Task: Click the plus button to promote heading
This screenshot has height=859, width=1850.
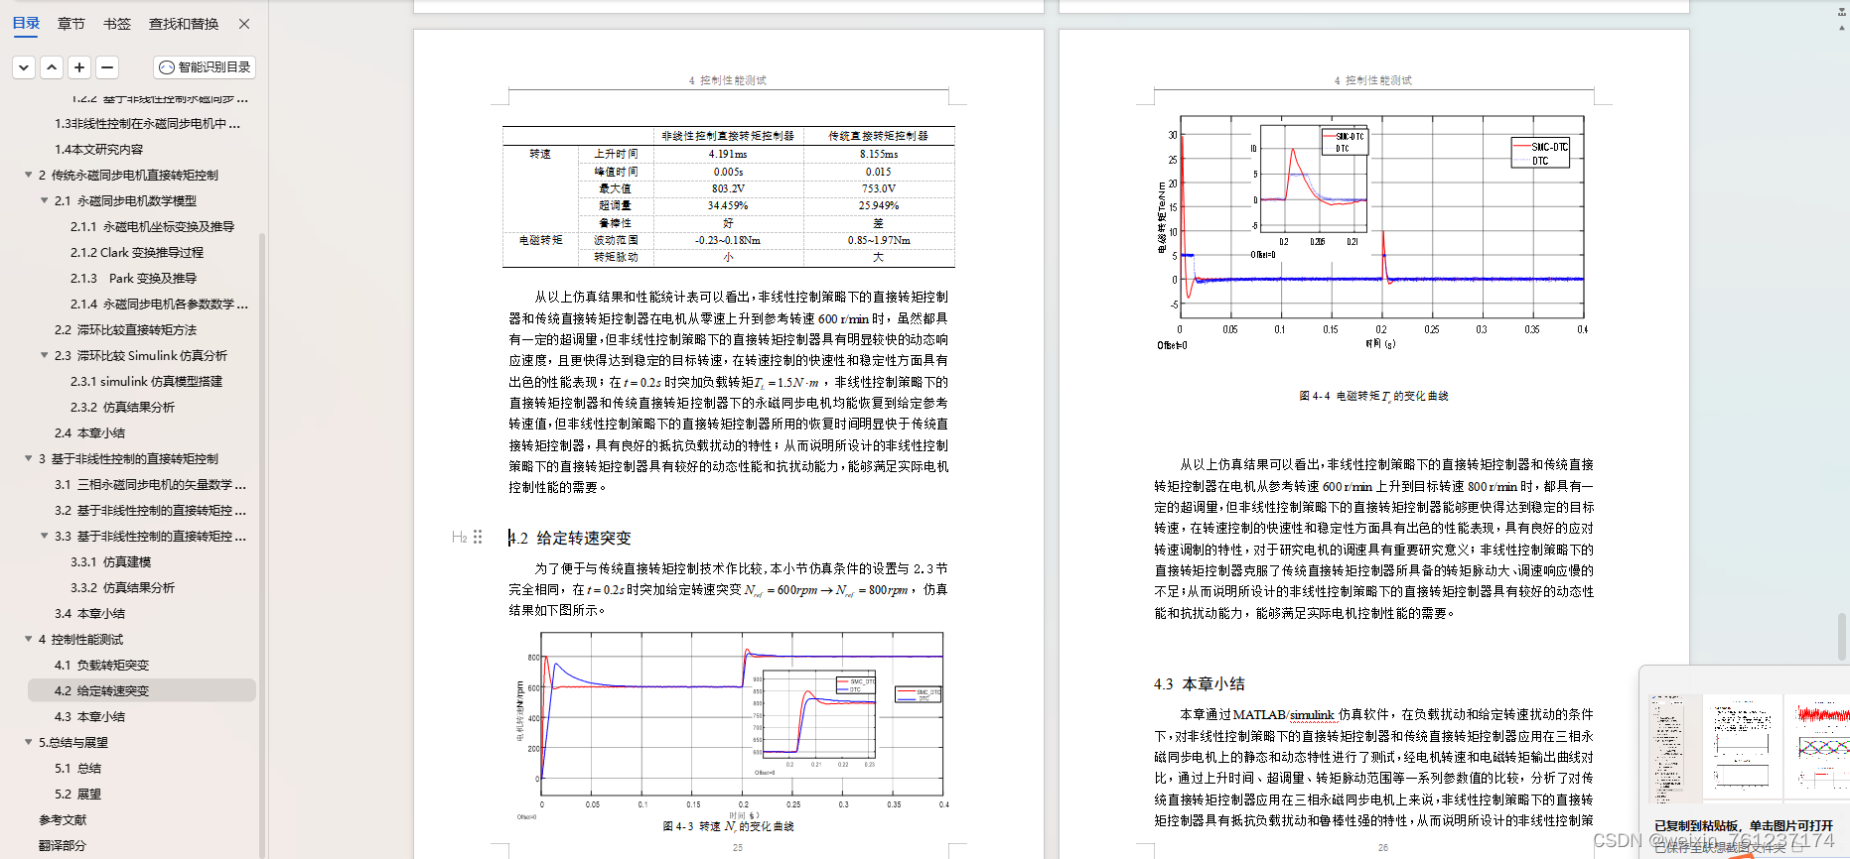Action: pyautogui.click(x=79, y=67)
